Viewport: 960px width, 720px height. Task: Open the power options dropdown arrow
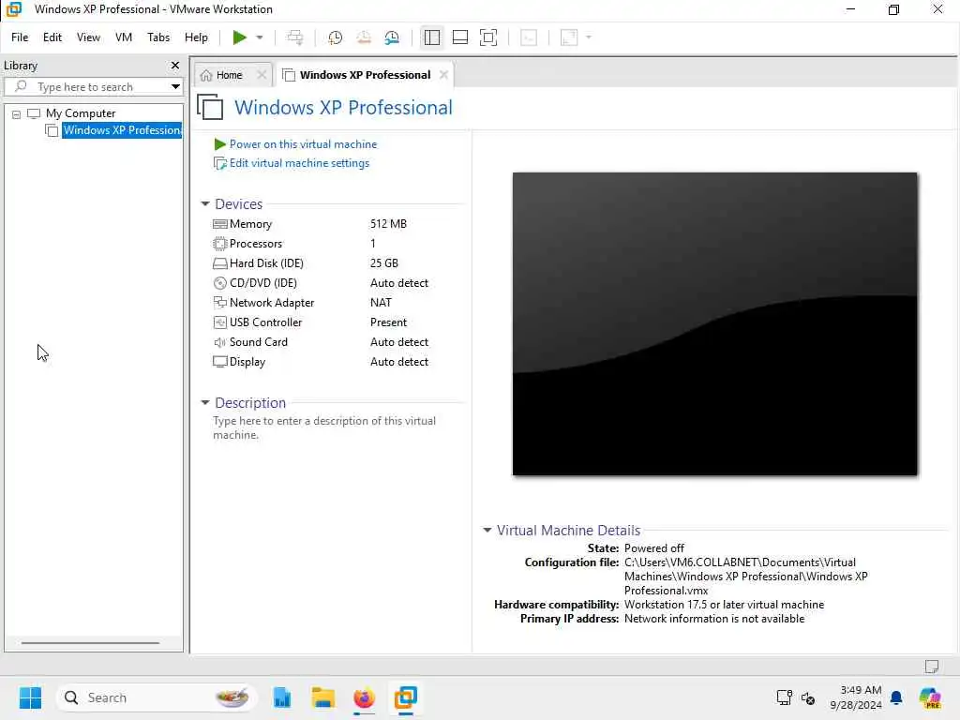pyautogui.click(x=260, y=37)
